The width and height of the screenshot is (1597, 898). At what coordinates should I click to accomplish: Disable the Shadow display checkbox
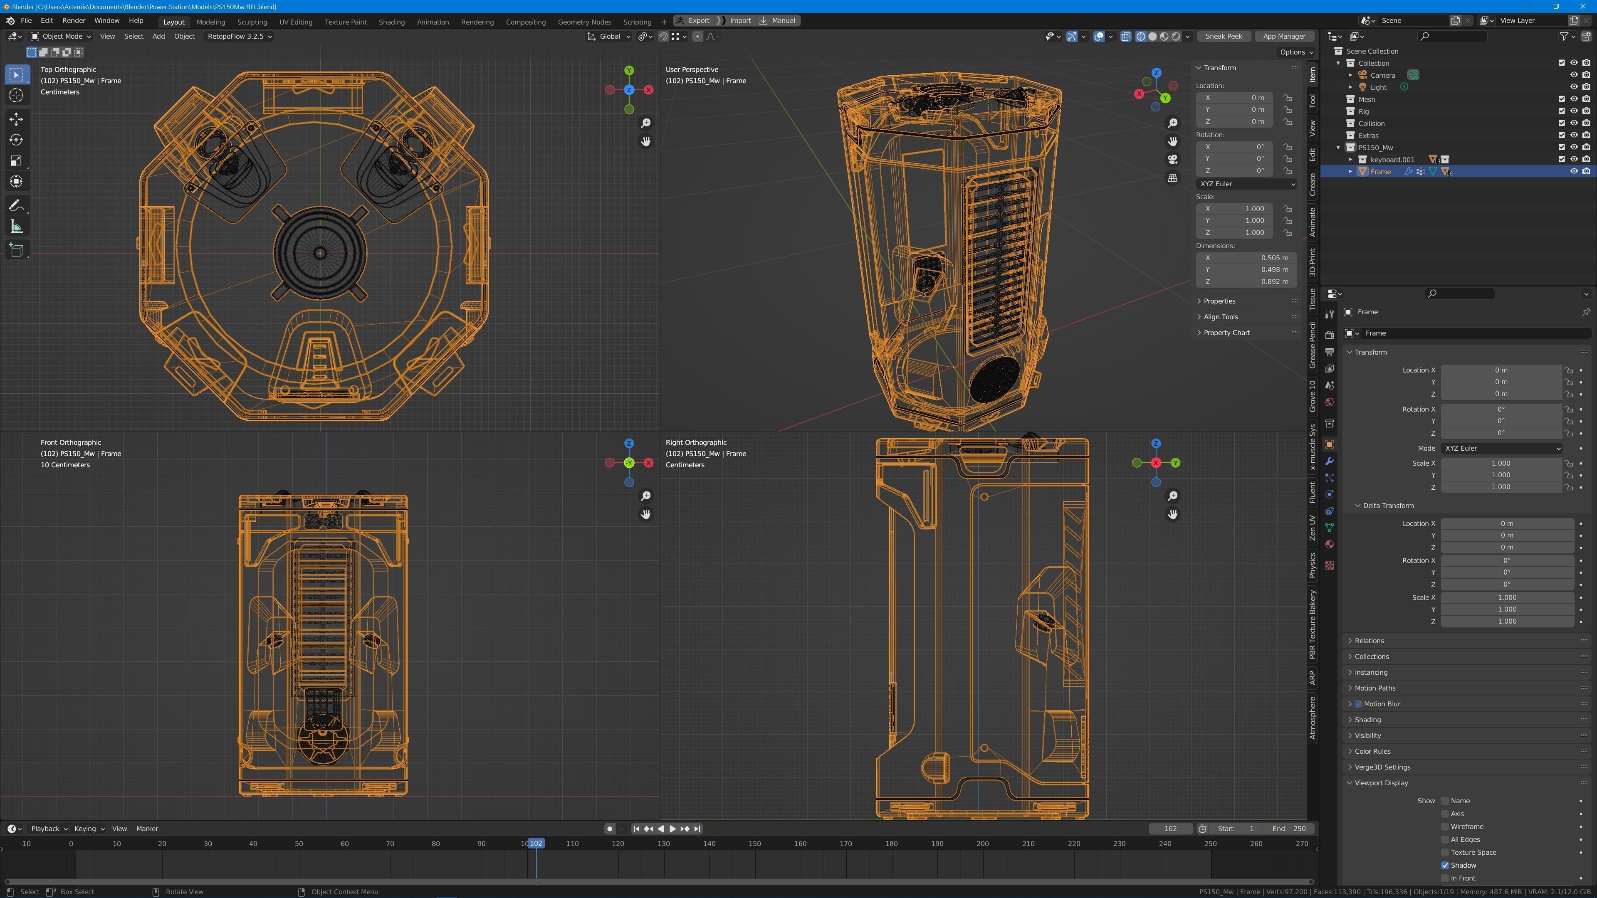[x=1445, y=866]
